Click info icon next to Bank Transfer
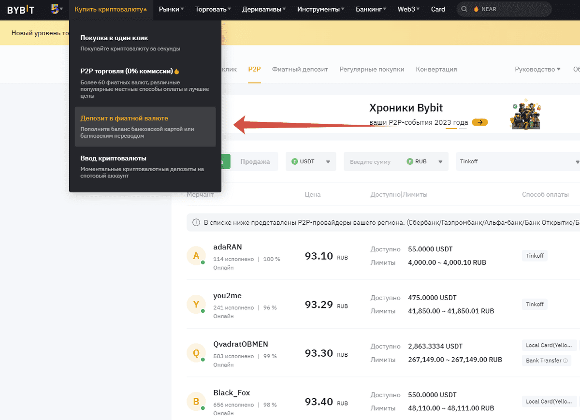Screen dimensions: 580x420 [566, 361]
